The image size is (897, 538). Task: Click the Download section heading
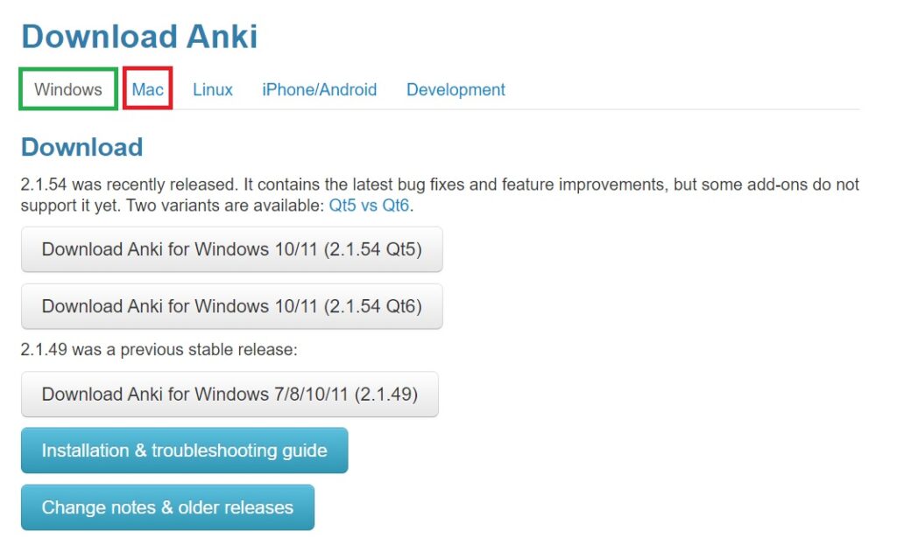81,147
